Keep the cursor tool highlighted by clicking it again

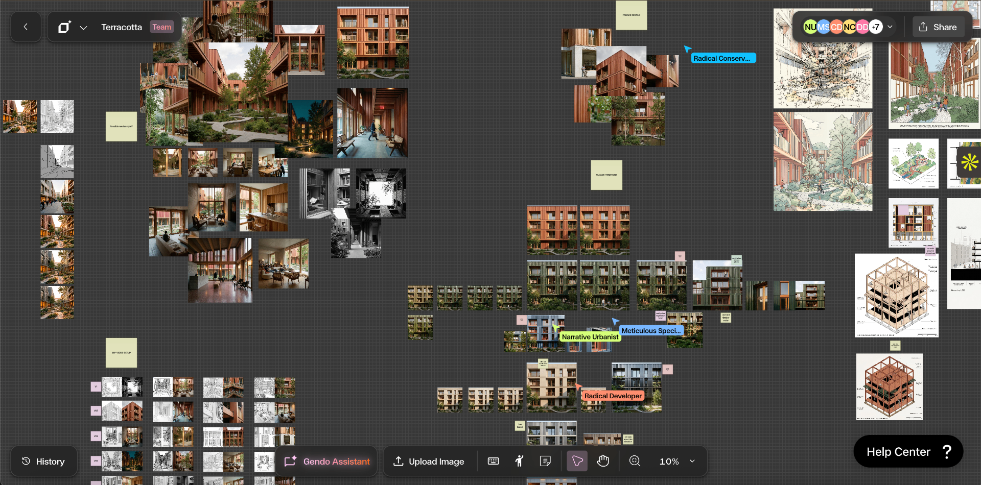[x=577, y=461]
